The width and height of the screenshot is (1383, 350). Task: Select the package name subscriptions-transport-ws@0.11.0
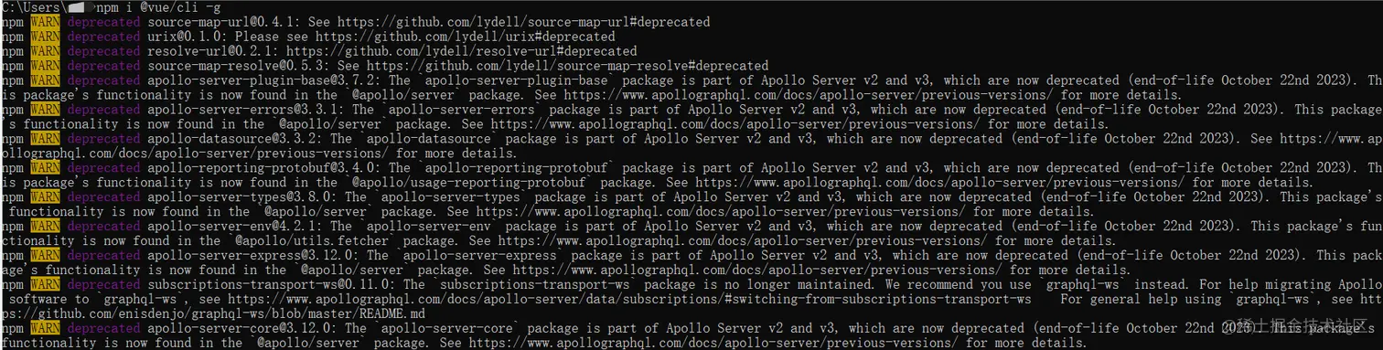271,284
